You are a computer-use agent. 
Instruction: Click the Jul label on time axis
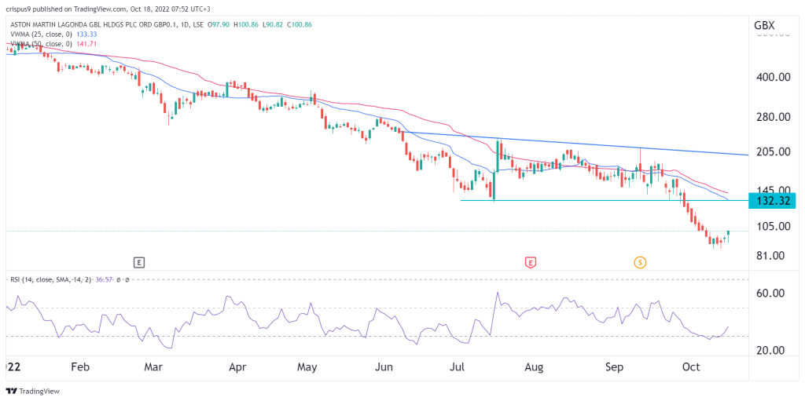(458, 368)
